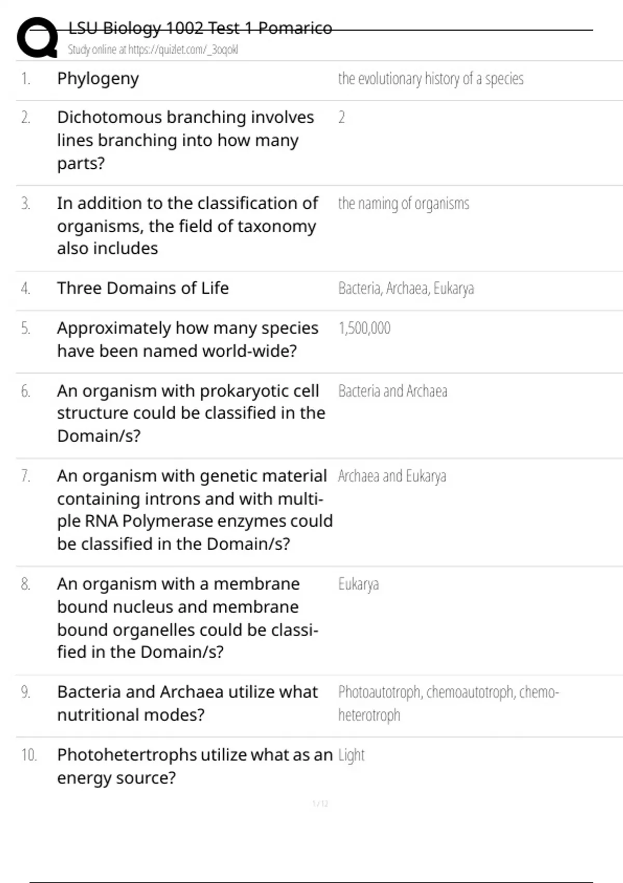Click the title LSU Biology 1002 Test 1 Pomarico
Screen dimensions: 623x883
[200, 28]
